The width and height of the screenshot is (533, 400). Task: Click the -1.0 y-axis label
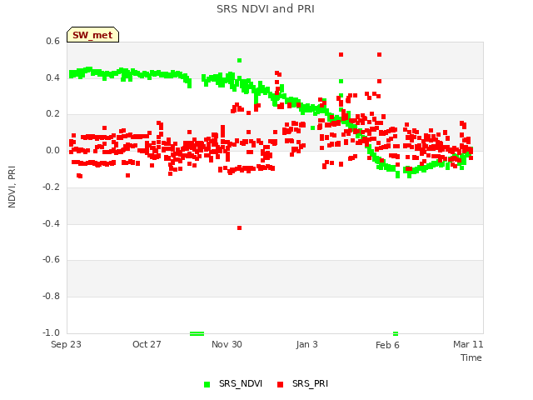[51, 332]
